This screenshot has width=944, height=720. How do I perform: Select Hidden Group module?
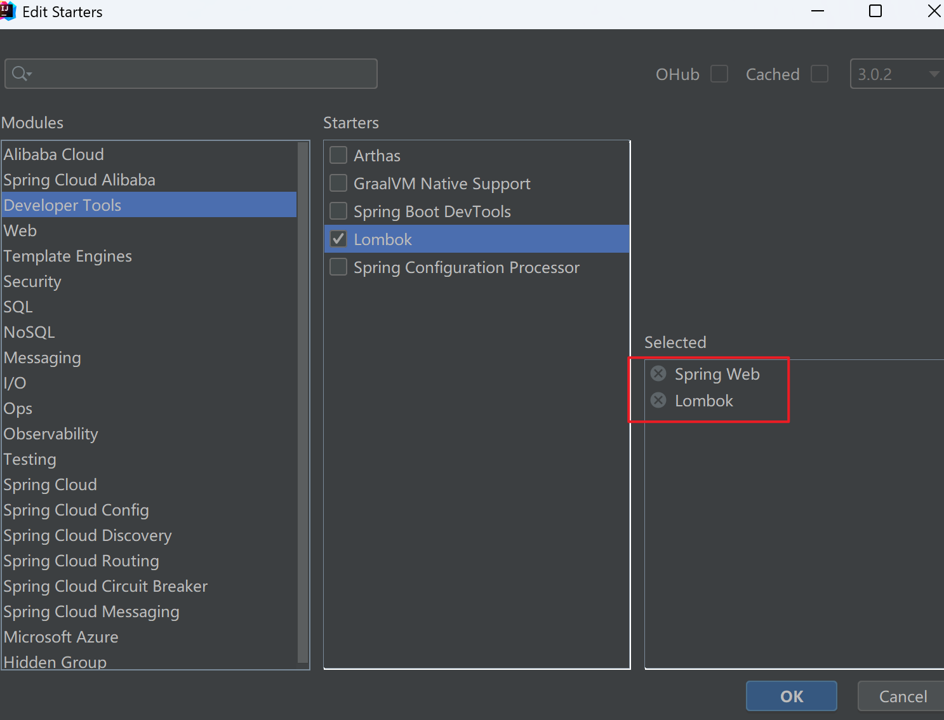point(150,660)
